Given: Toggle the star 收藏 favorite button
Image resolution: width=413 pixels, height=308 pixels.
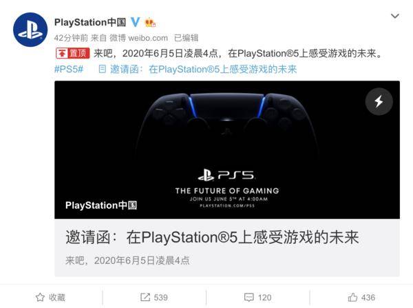Looking at the screenshot, I should tap(50, 298).
